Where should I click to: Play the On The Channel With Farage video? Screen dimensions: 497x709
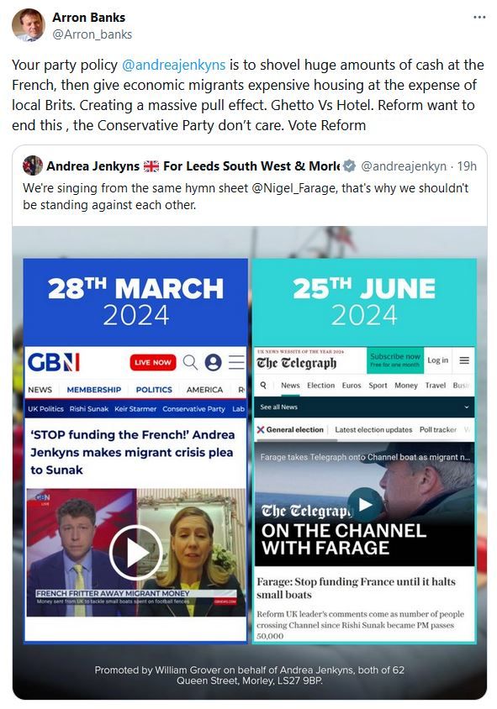365,504
